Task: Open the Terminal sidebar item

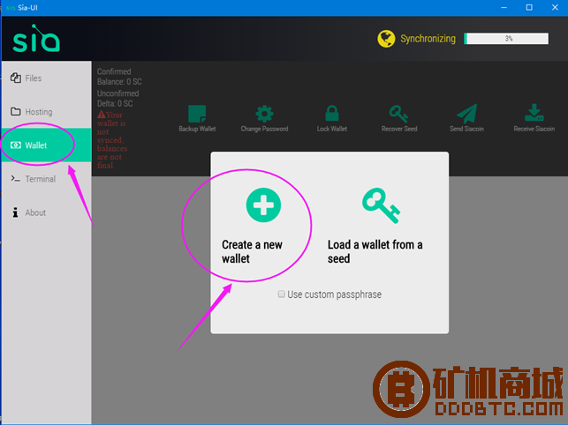Action: (x=46, y=179)
